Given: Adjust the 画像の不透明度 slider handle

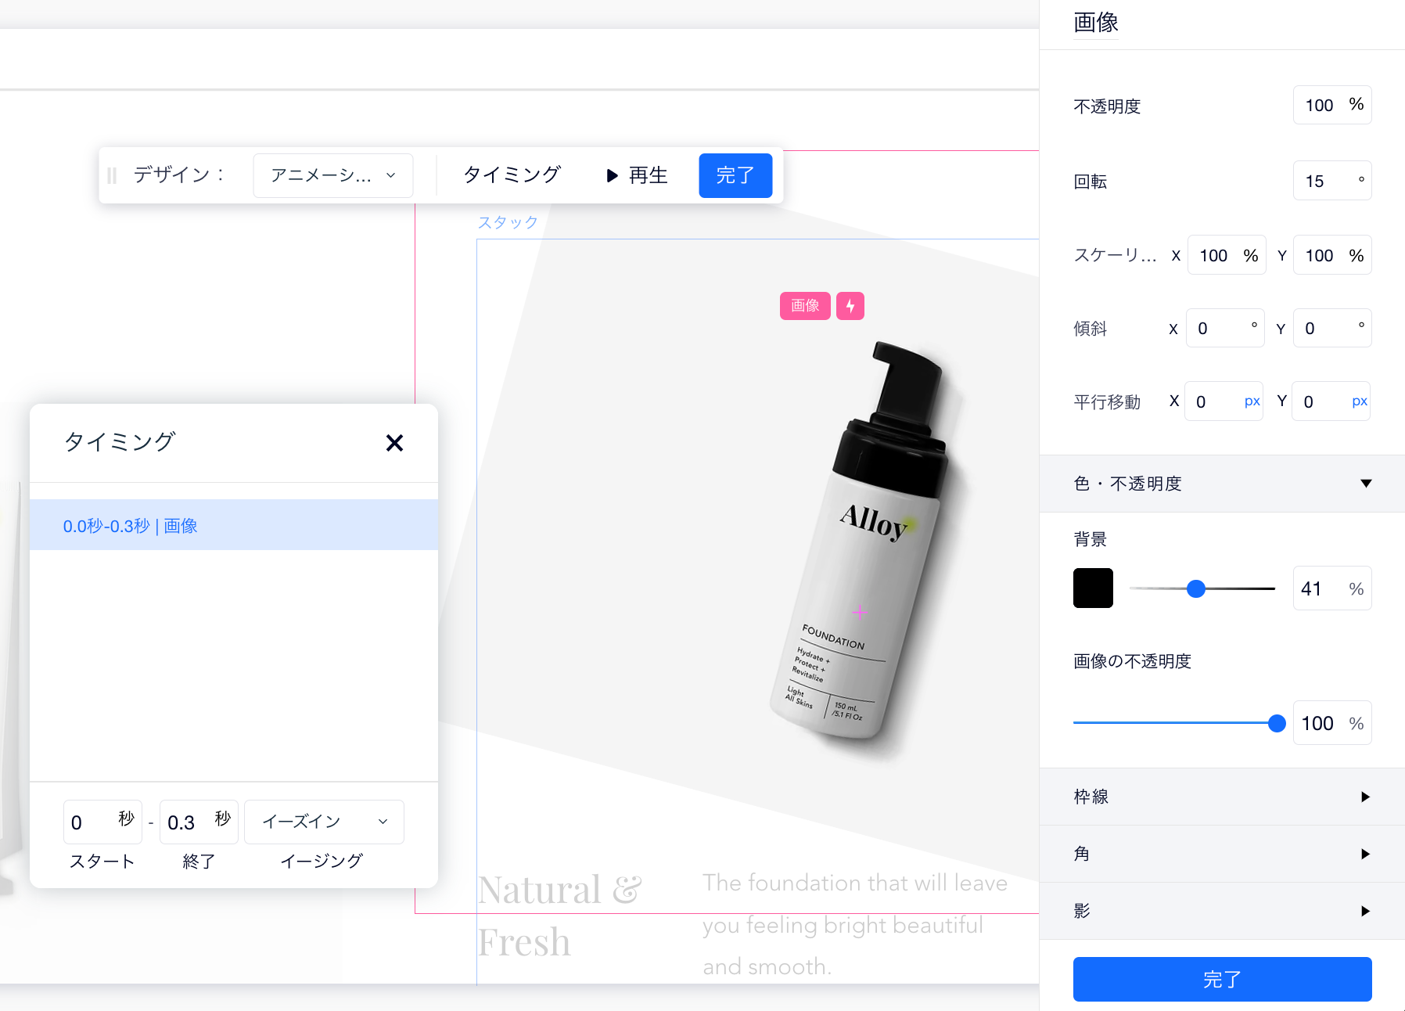Looking at the screenshot, I should point(1277,723).
